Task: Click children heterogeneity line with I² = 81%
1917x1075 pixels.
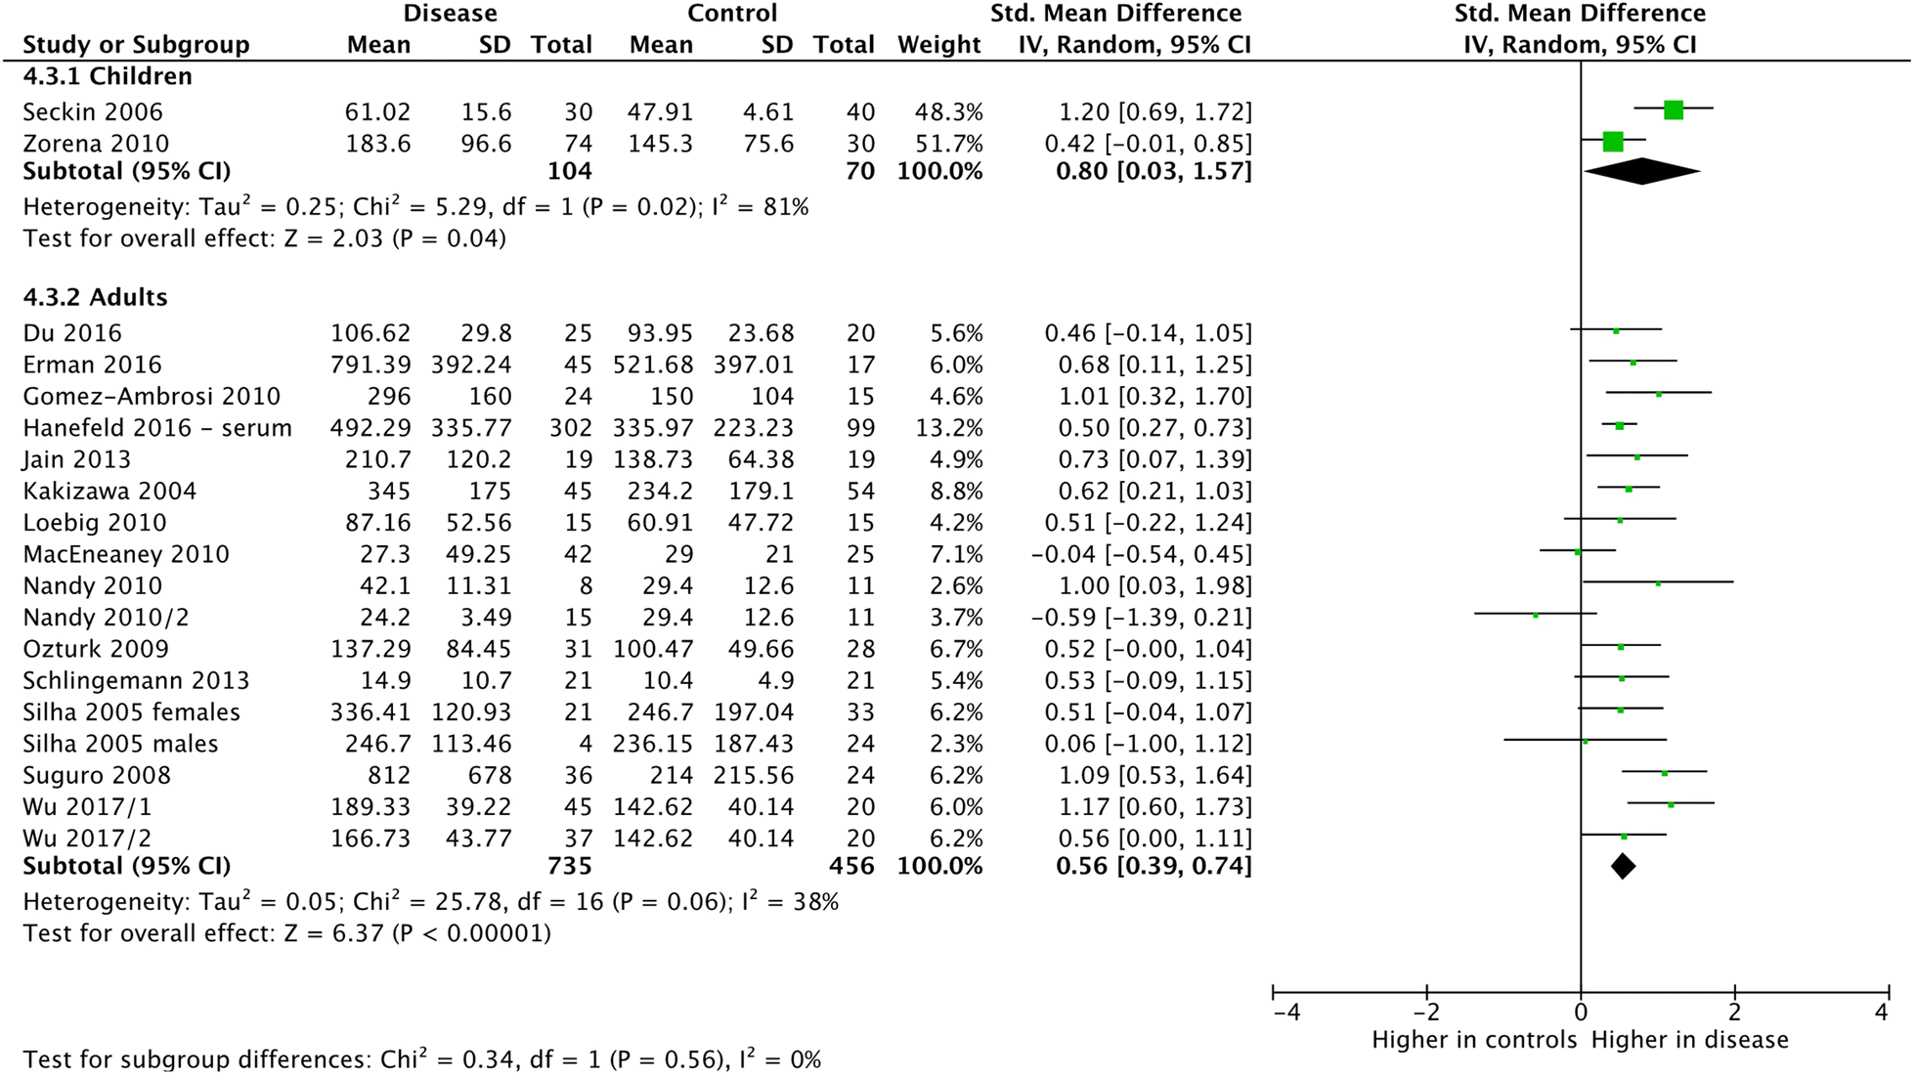Action: (415, 206)
